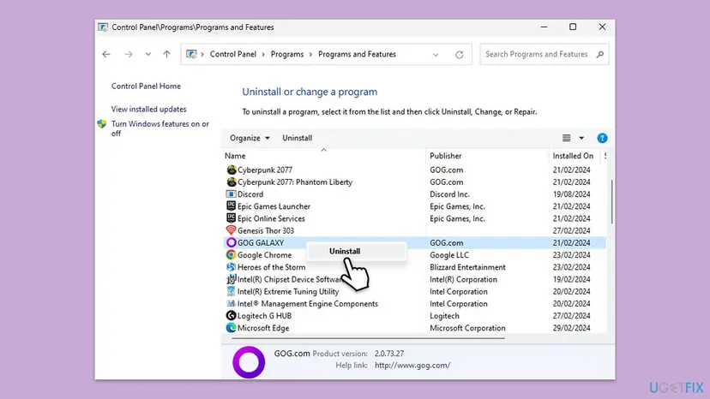The height and width of the screenshot is (399, 710).
Task: Go forward with the right arrow
Action: pos(129,54)
